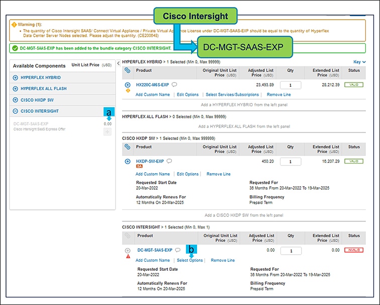
Task: Click Remove Line for HX220C-M6S-EXP
Action: click(x=278, y=95)
